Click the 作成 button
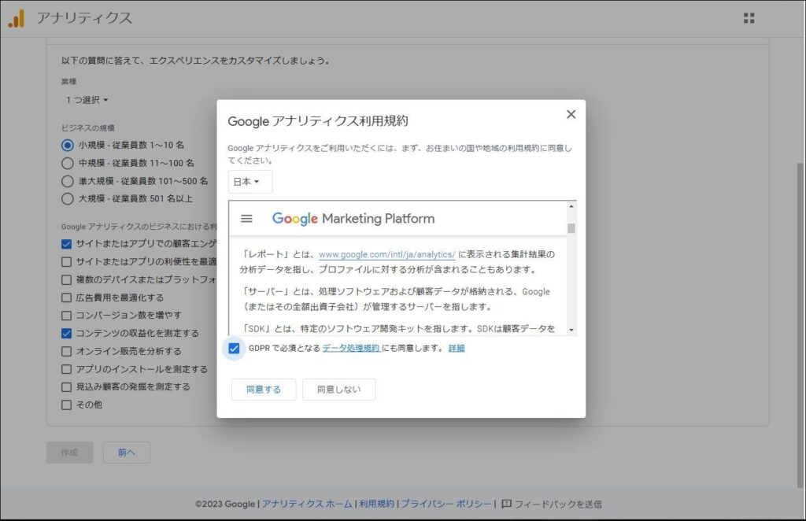 coord(70,453)
